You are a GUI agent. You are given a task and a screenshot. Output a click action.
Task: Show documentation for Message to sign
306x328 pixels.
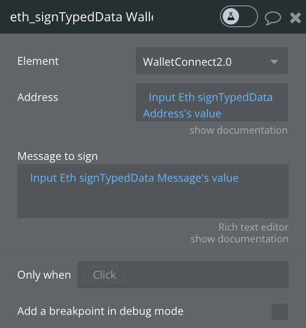[239, 239]
